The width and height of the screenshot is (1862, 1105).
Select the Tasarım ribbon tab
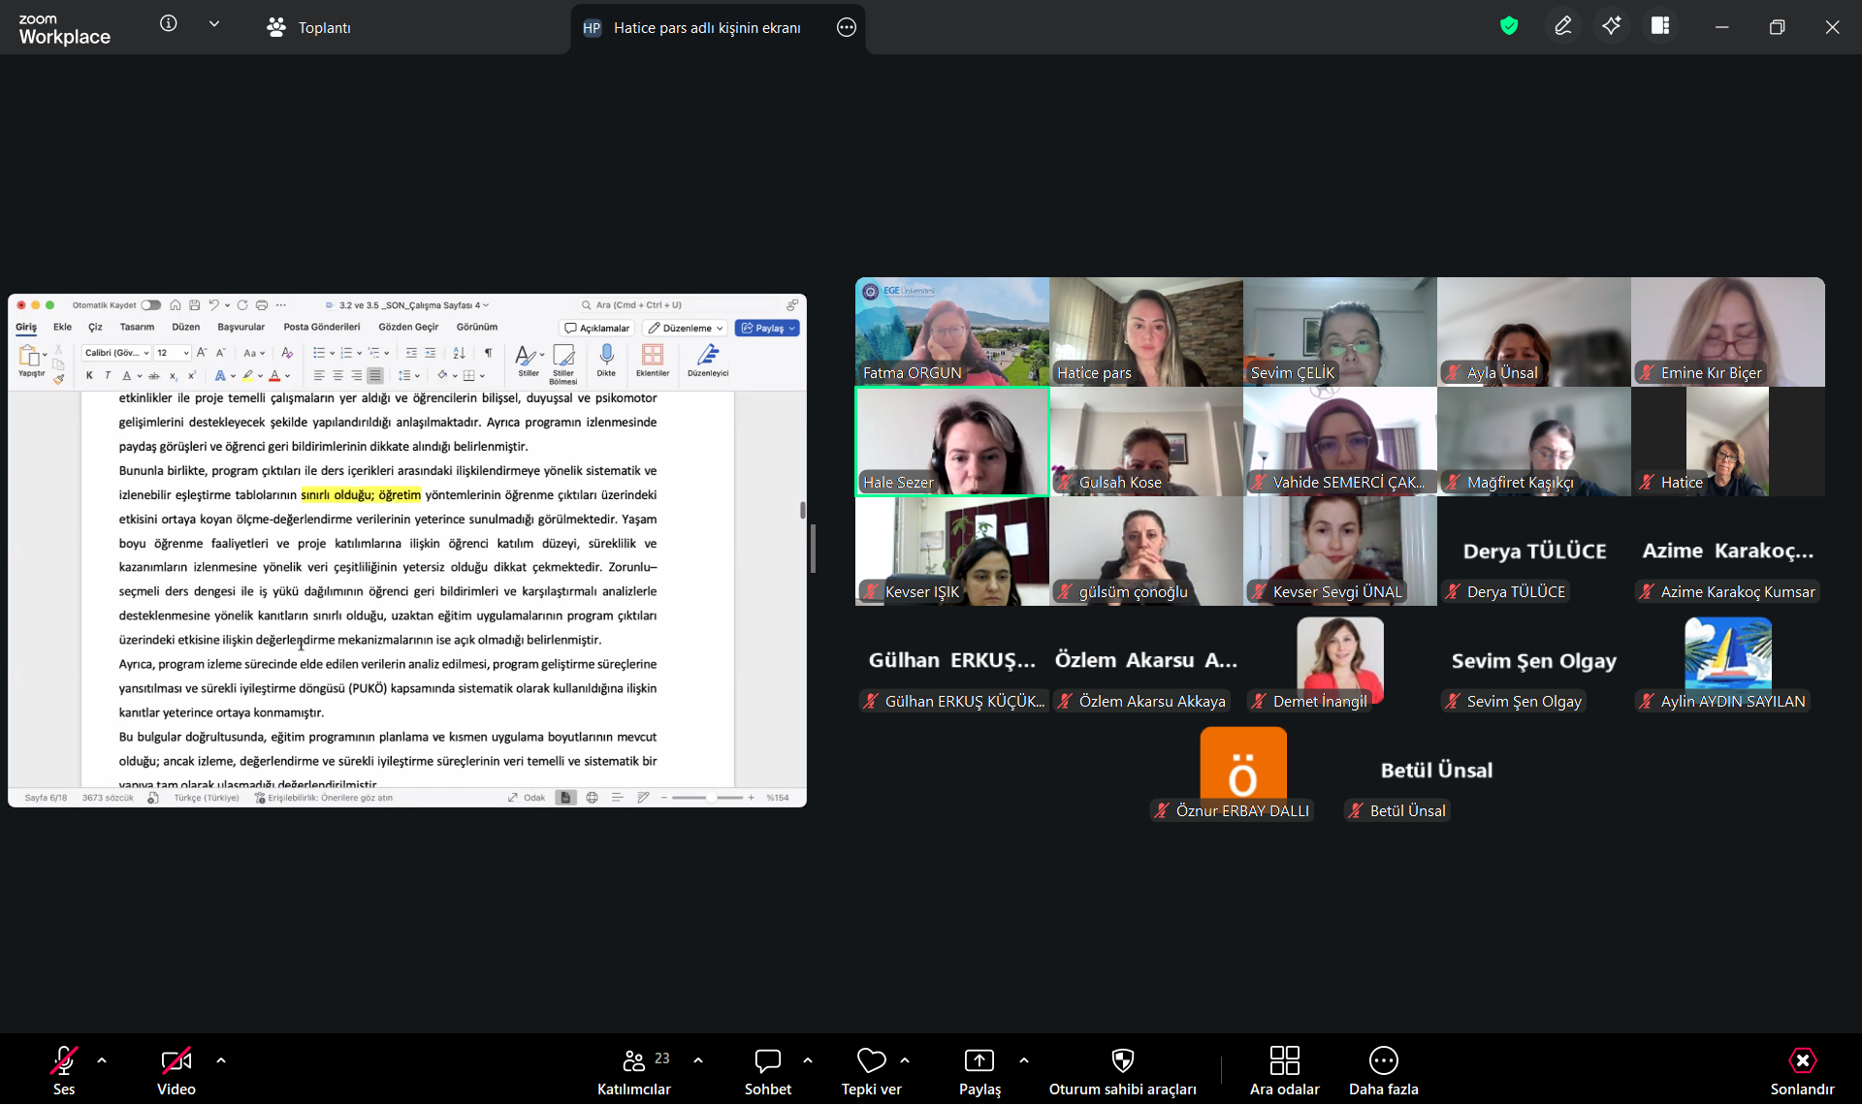pos(137,328)
